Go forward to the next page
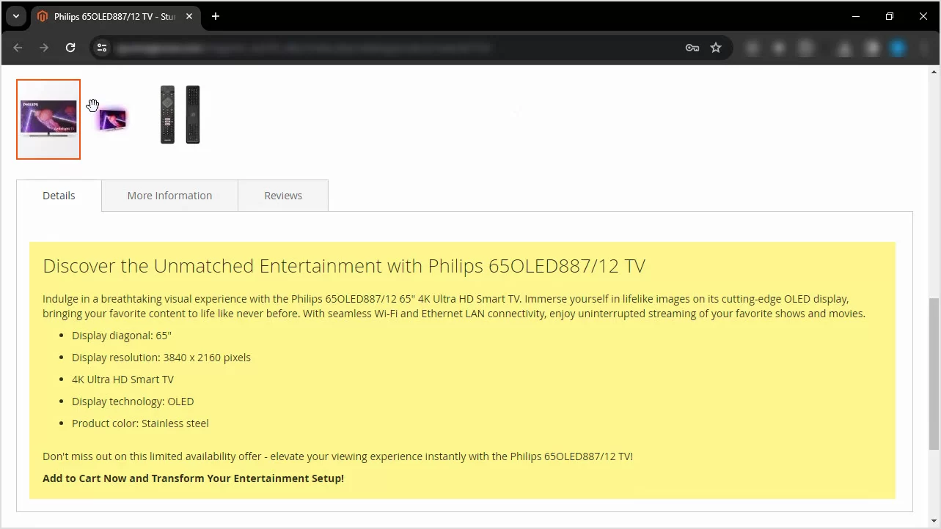The image size is (941, 529). [x=44, y=48]
